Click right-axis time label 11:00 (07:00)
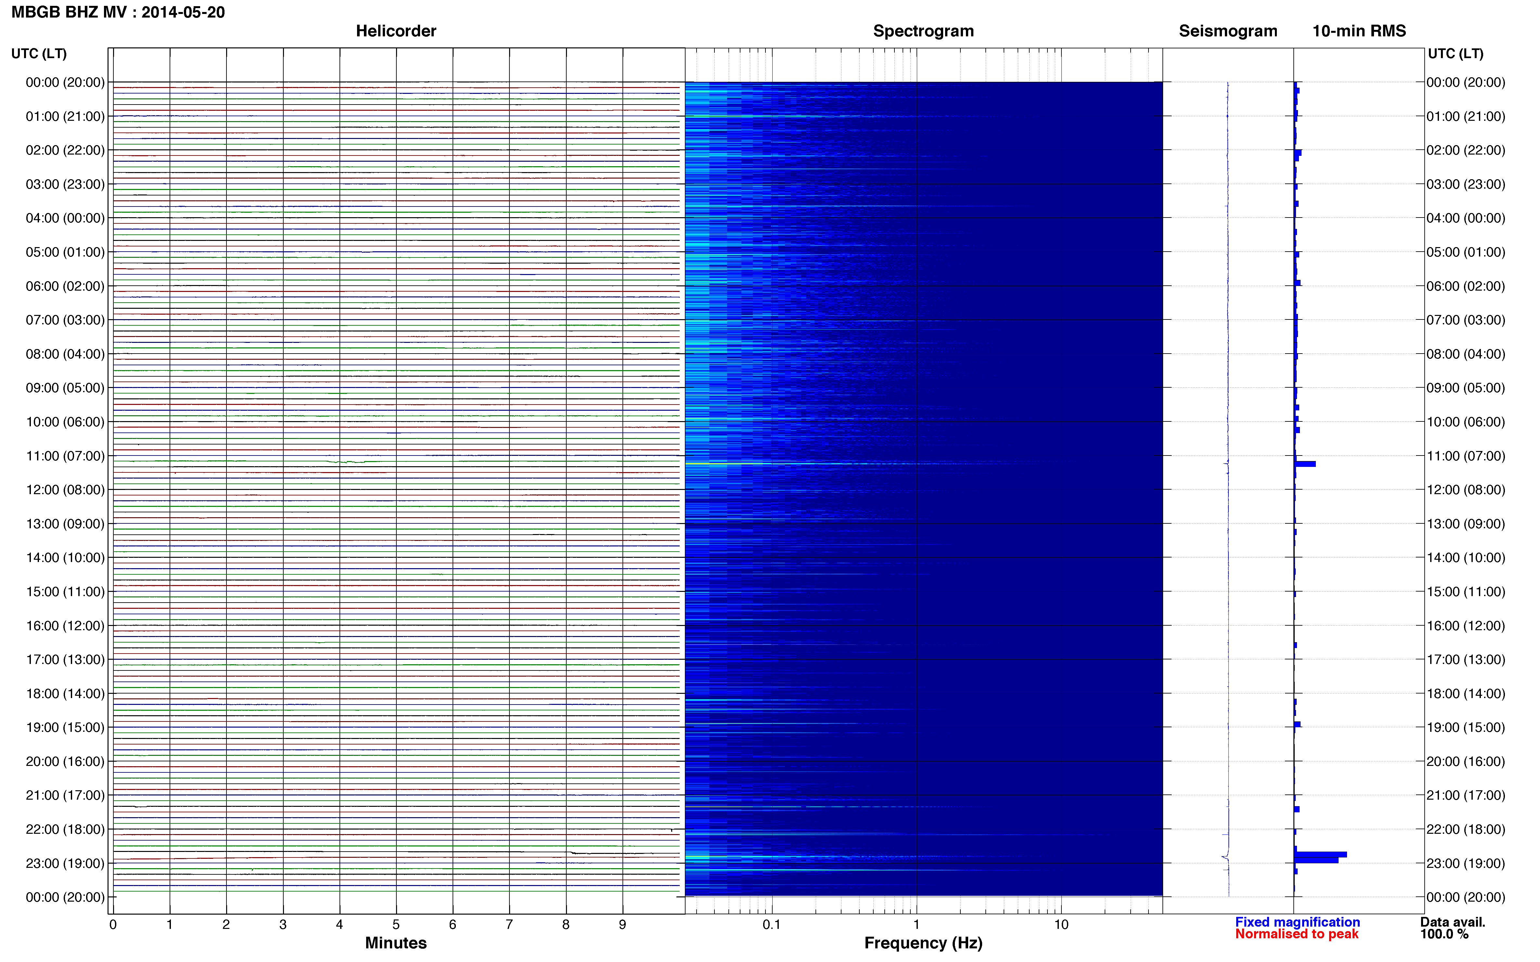The image size is (1540, 962). [1466, 456]
